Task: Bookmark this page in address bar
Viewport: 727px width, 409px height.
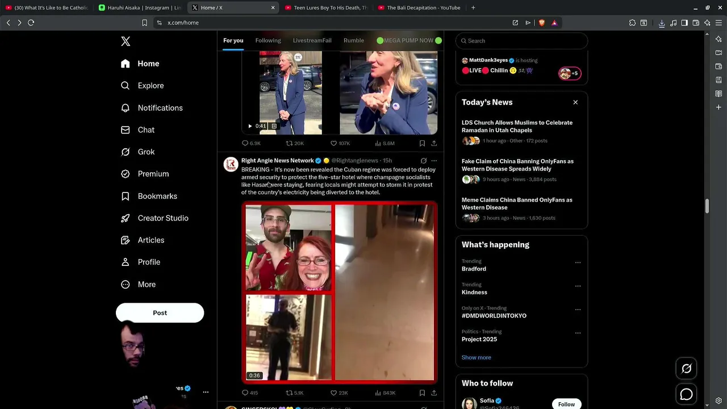Action: click(x=144, y=23)
